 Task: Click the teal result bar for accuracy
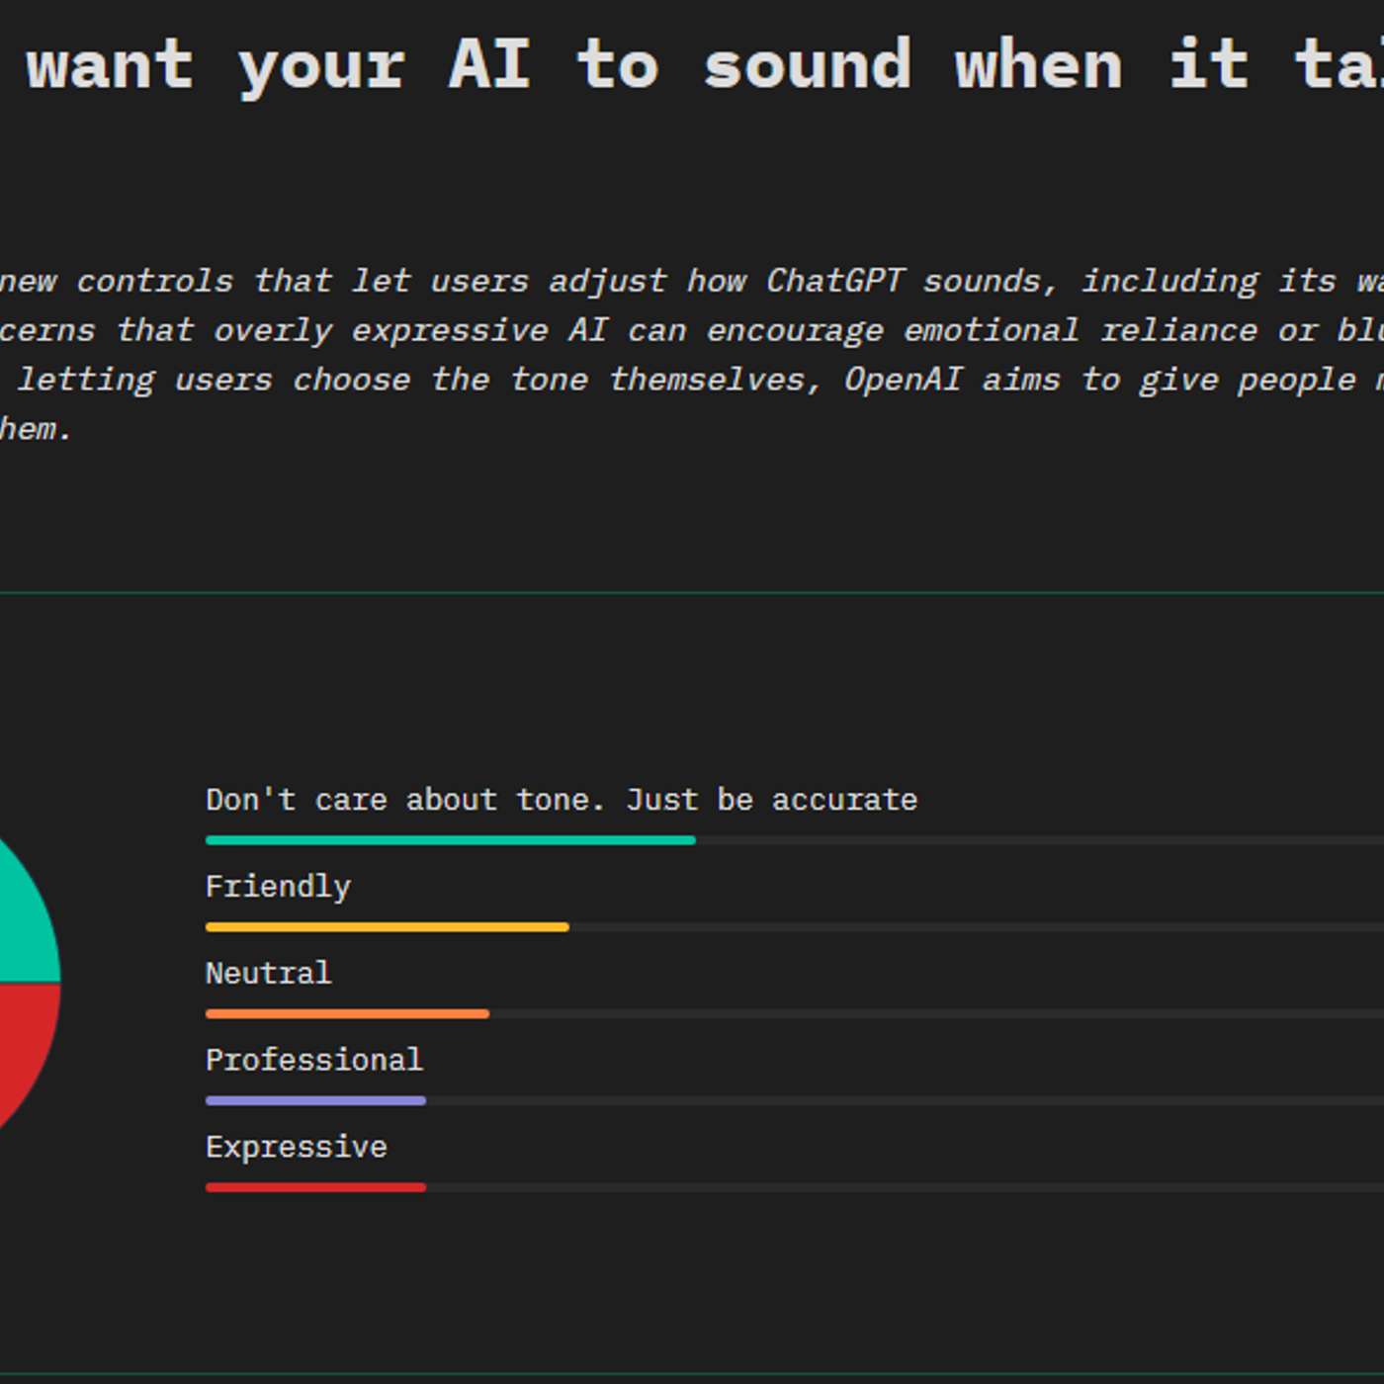450,840
